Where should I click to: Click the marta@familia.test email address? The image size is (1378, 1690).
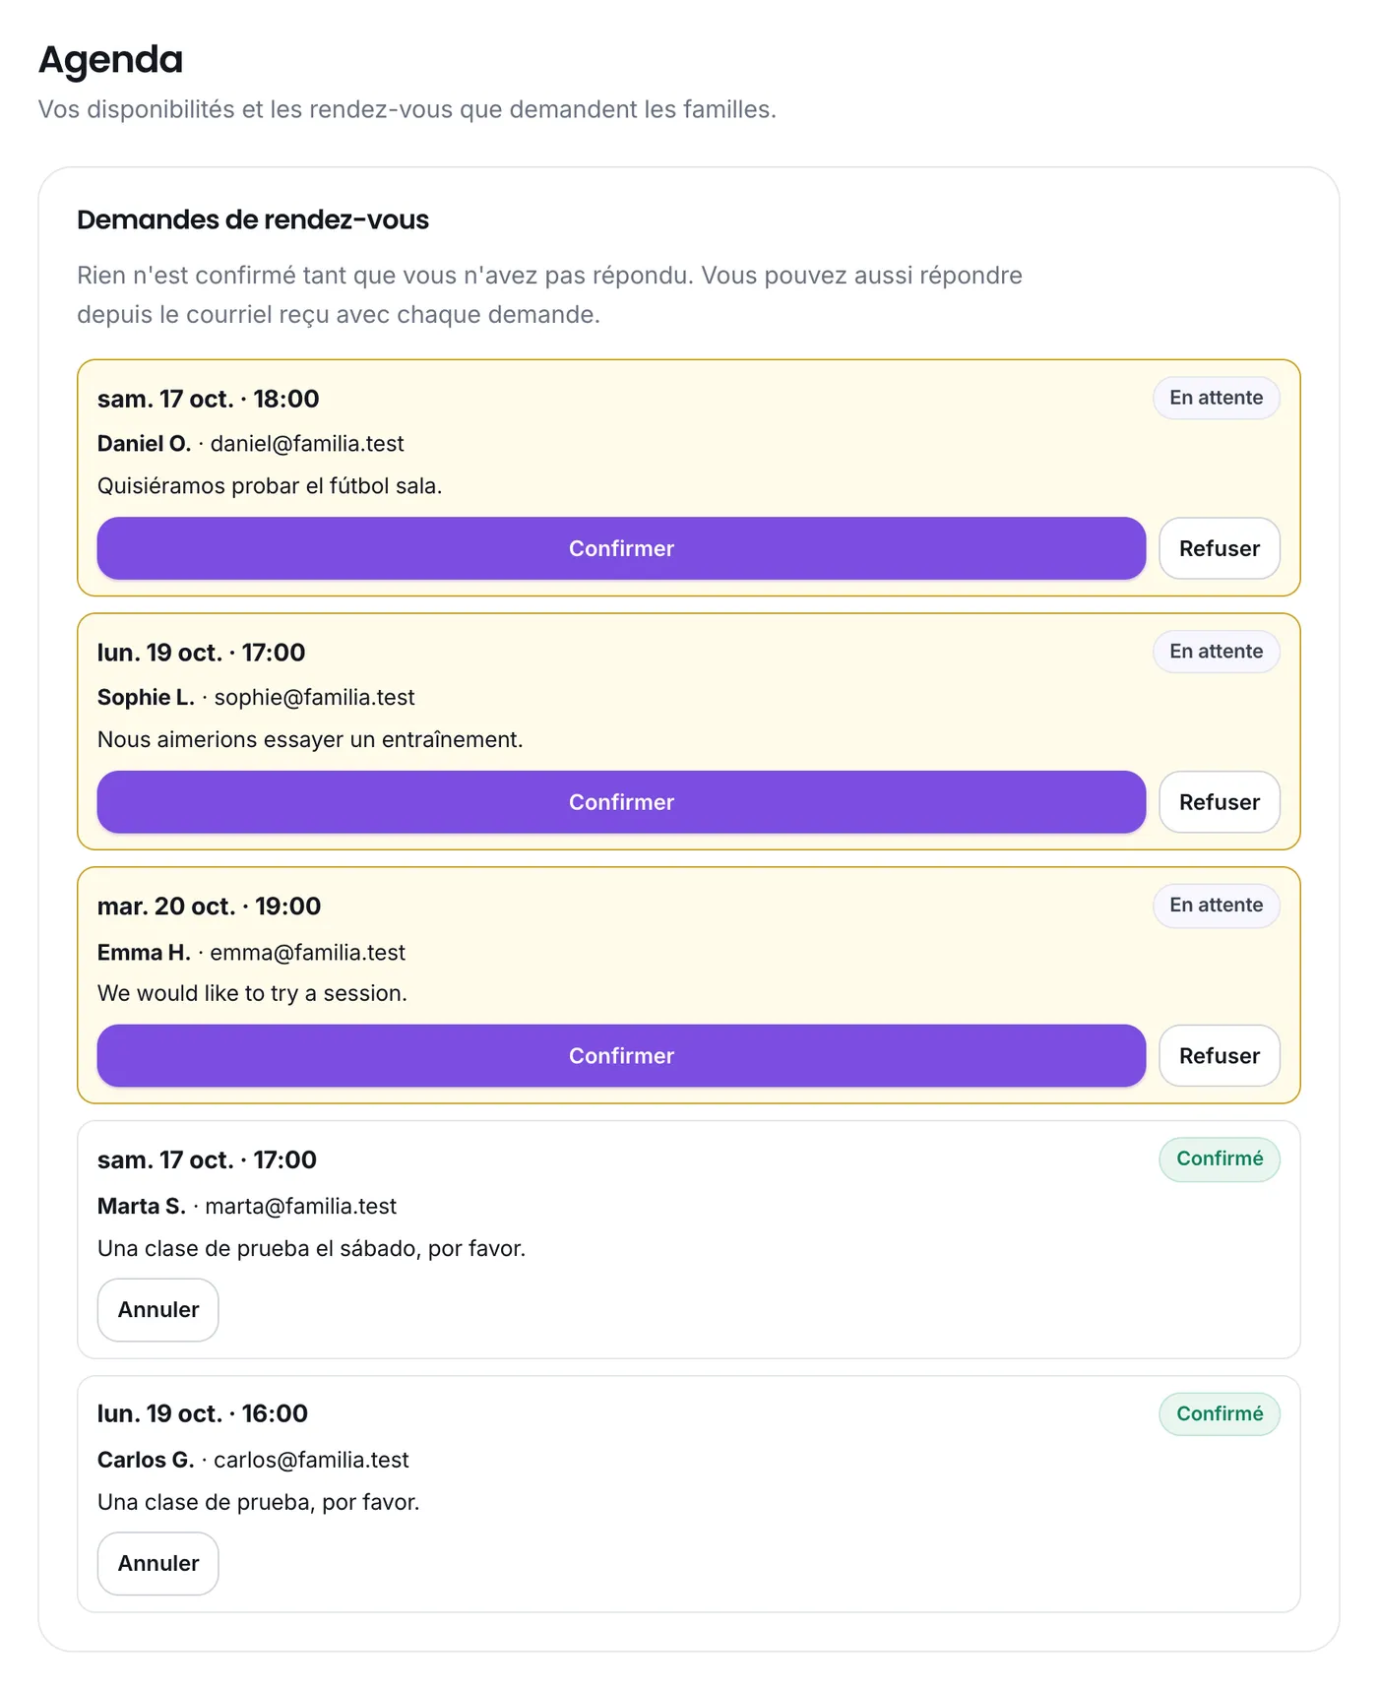301,1207
